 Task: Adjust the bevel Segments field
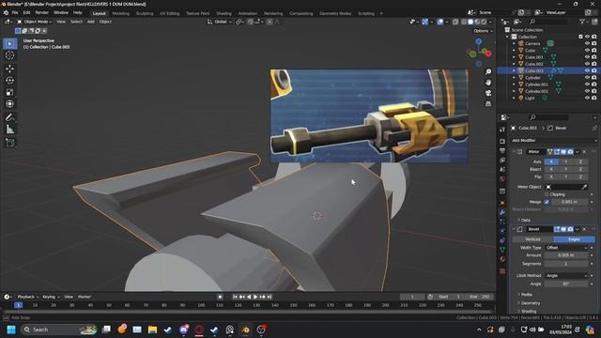coord(566,264)
